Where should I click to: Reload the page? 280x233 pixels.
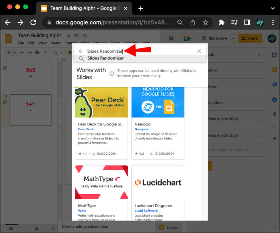(x=33, y=22)
